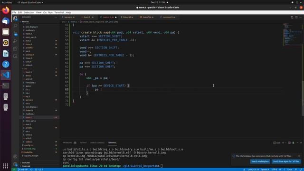This screenshot has height=171, width=304.
Task: Open the Explorer view in activity bar
Action: tap(15, 19)
